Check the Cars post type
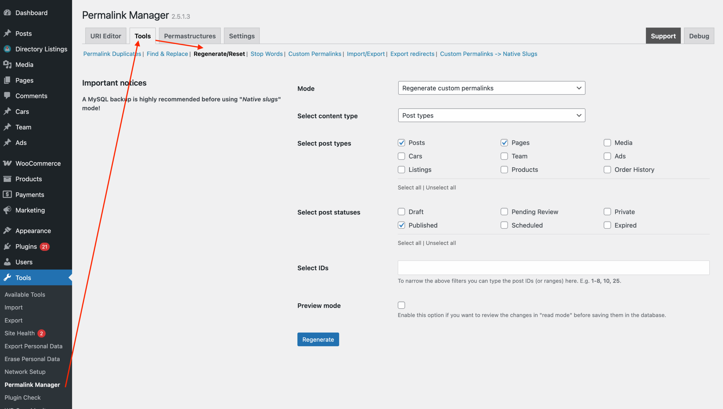 pyautogui.click(x=401, y=156)
